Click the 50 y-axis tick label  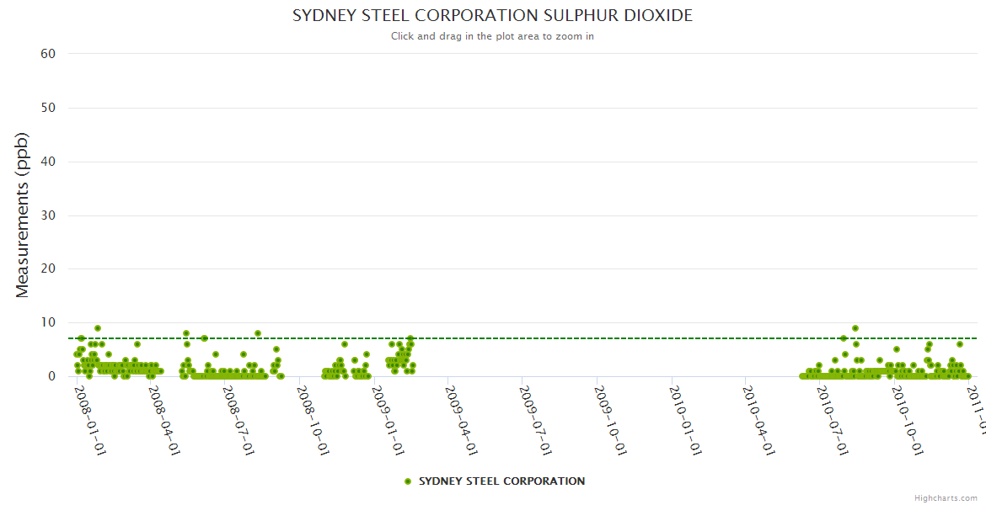tap(48, 108)
